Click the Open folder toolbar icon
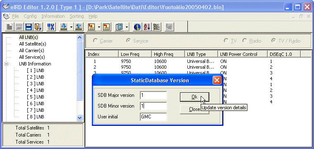 (x=19, y=27)
